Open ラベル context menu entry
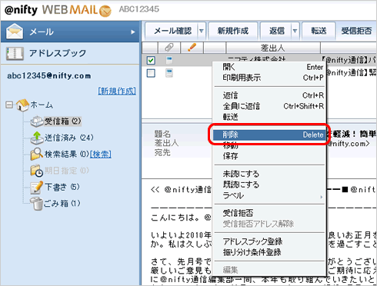Viewport: 377px width, 286px height. (x=270, y=196)
